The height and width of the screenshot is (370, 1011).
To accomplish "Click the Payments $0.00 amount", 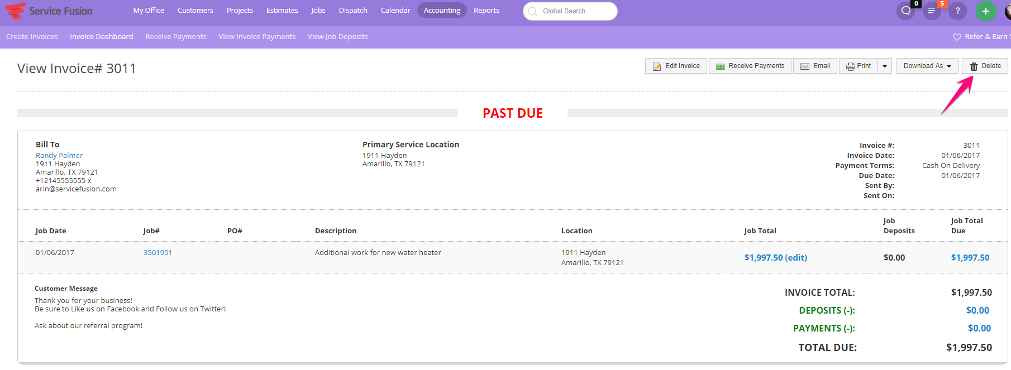I will (x=979, y=328).
